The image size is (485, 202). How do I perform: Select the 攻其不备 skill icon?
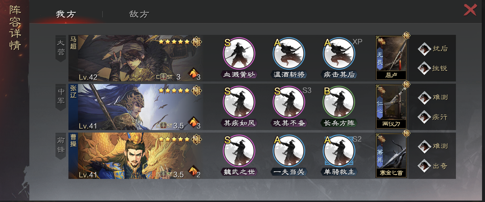click(289, 102)
